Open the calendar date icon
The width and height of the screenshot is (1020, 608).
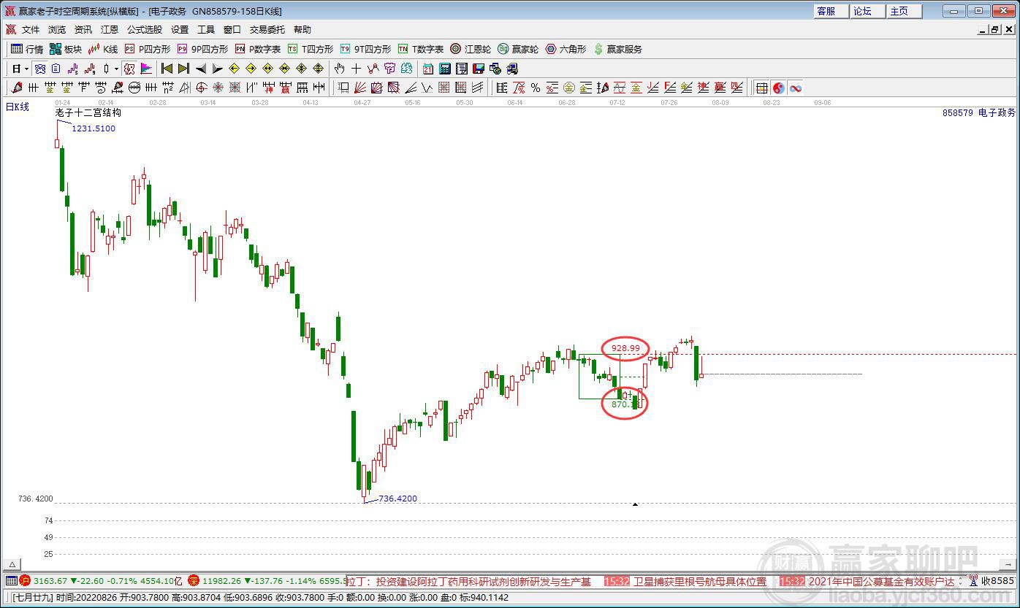427,69
